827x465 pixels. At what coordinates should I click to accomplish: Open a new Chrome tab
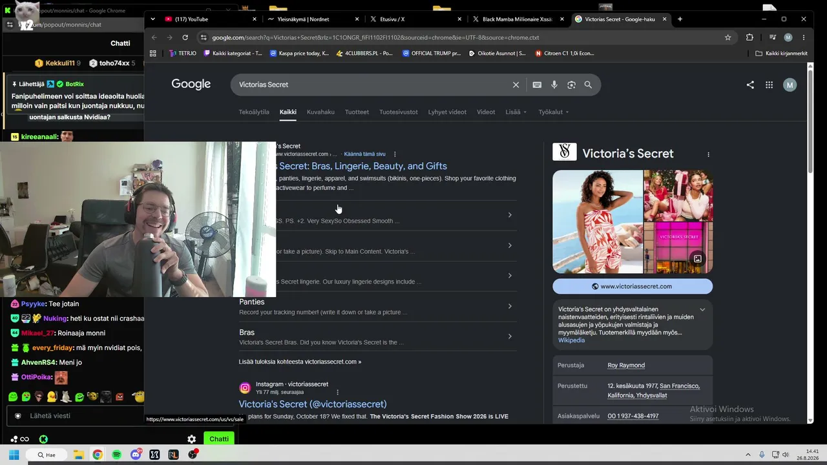click(x=680, y=19)
